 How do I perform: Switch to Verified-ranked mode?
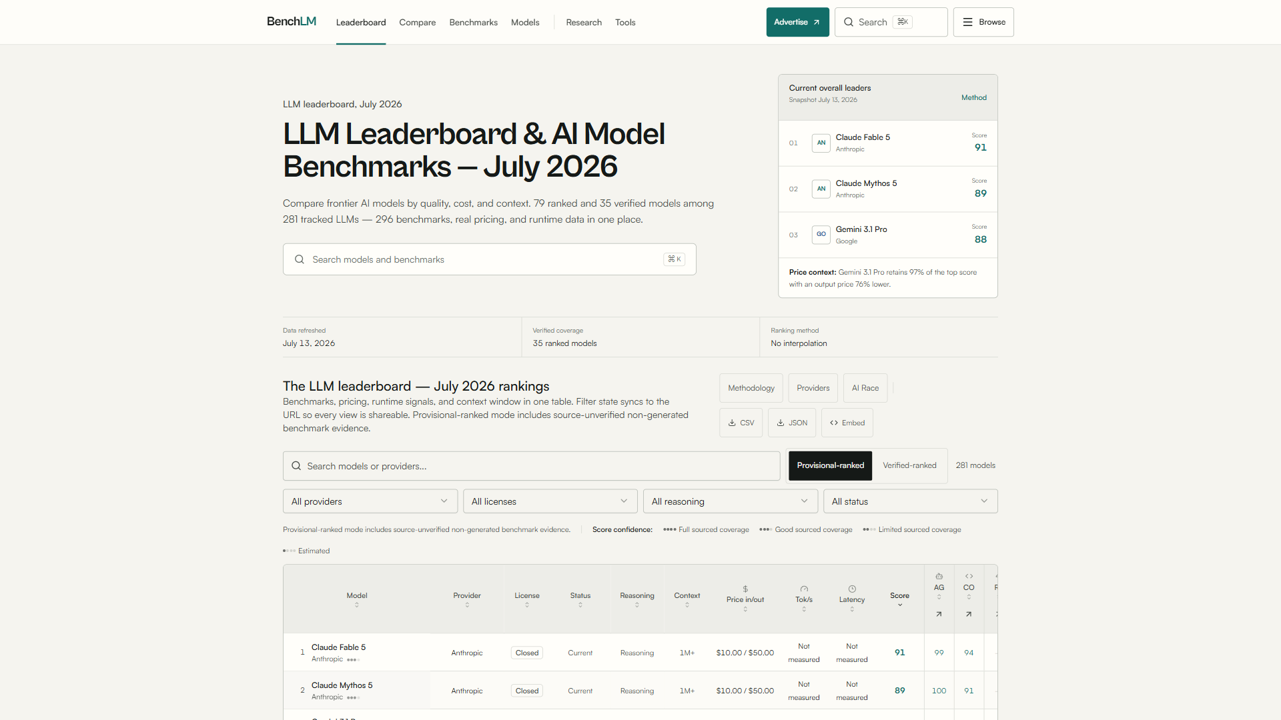click(x=909, y=465)
